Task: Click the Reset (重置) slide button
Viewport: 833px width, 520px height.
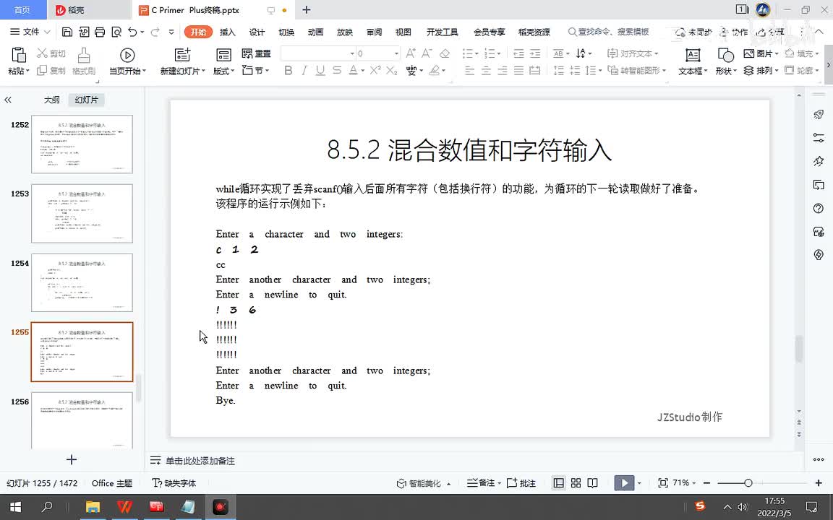Action: pos(256,53)
